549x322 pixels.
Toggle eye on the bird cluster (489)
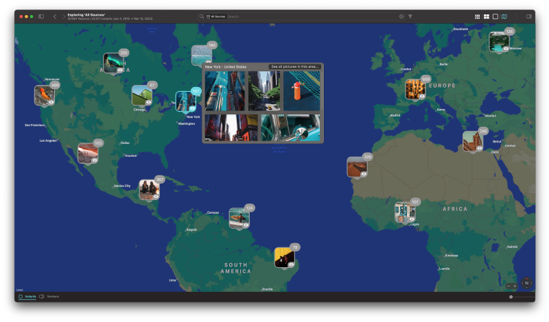point(51,102)
